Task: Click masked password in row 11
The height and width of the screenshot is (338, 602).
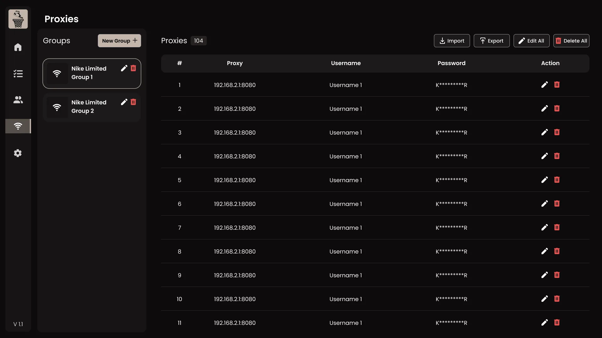Action: coord(451,323)
